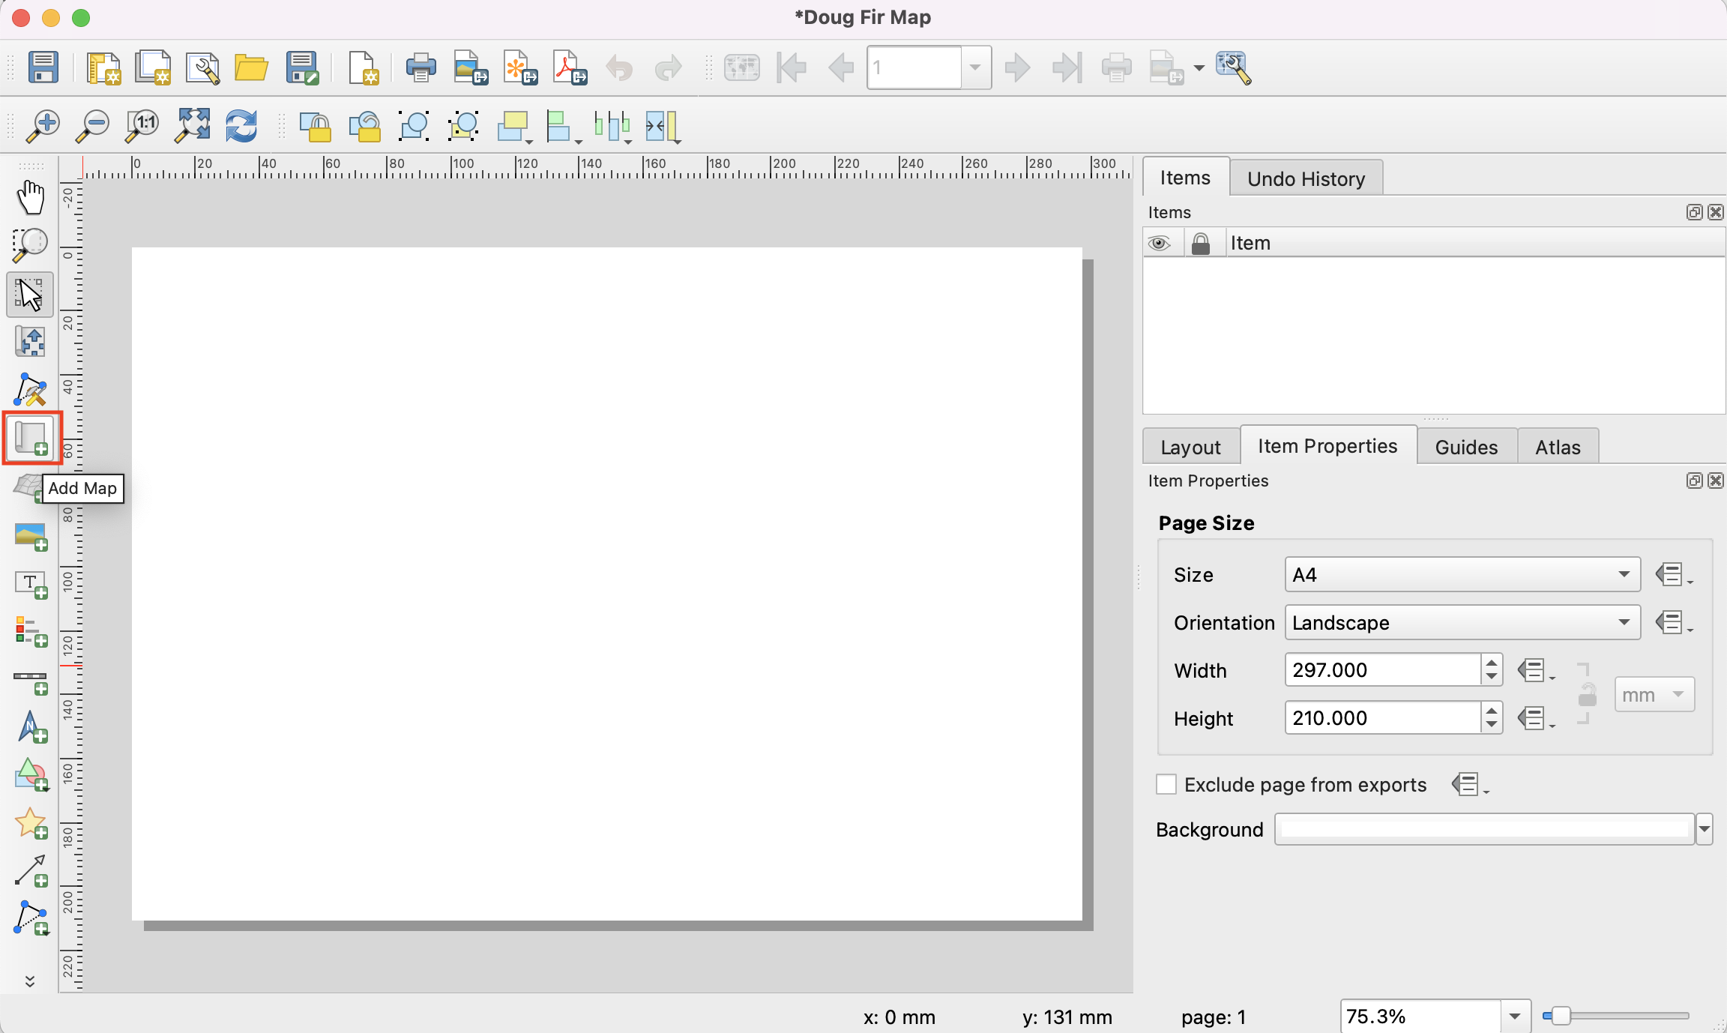Open the page Size A4 dropdown
The width and height of the screenshot is (1727, 1033).
point(1462,574)
